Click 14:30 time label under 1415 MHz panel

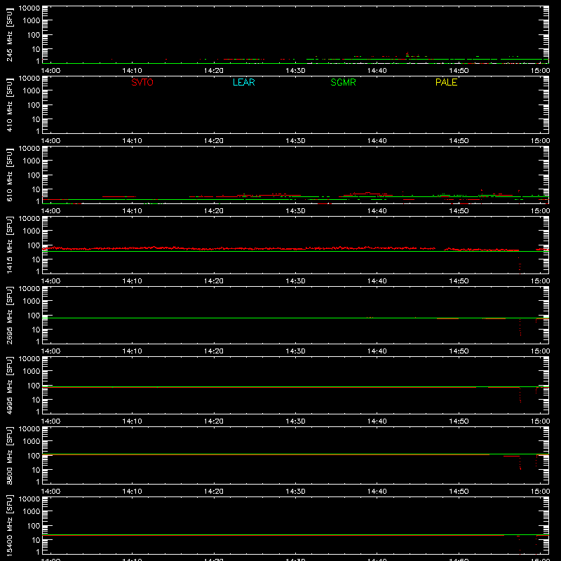pyautogui.click(x=295, y=281)
